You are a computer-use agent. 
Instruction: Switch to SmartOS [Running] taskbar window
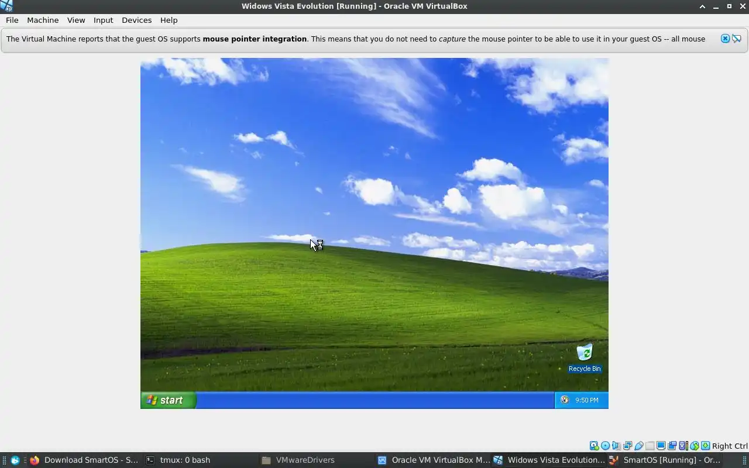coord(665,460)
